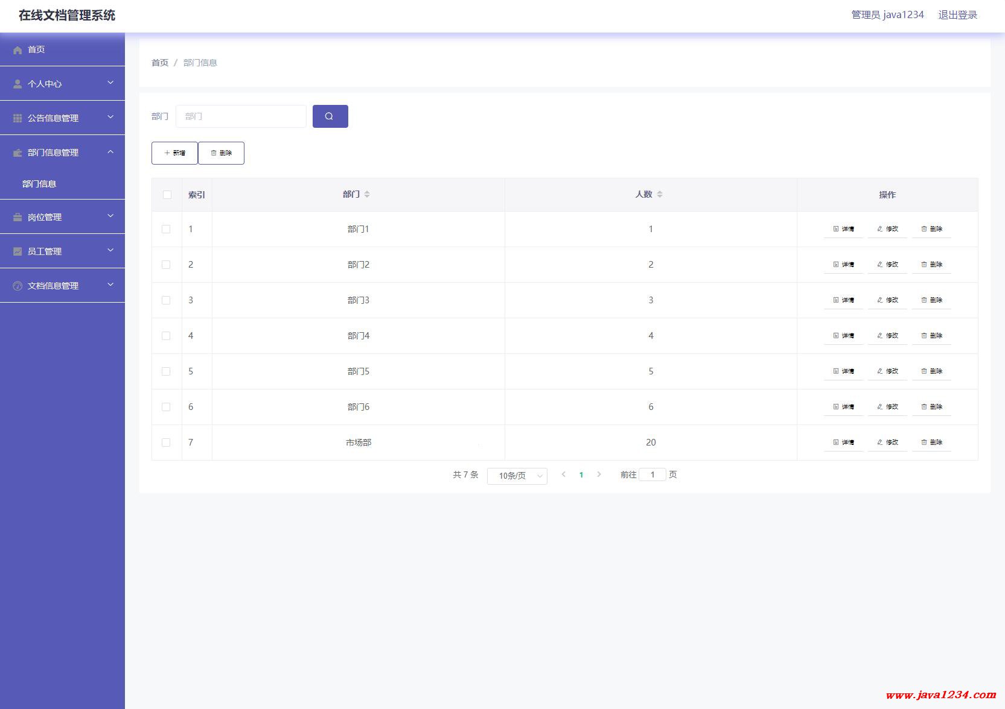Expand the 个人中心 sidebar menu

coord(62,84)
